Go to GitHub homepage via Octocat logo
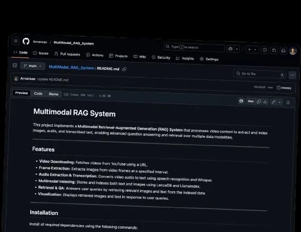 coord(26,41)
